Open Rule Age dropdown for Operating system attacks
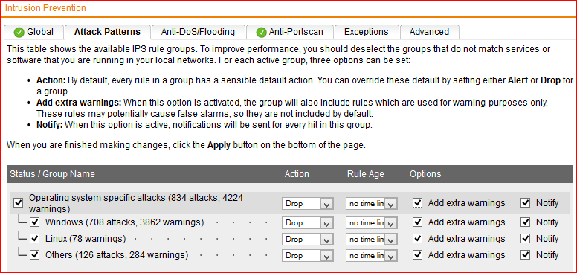The image size is (577, 273). (371, 204)
